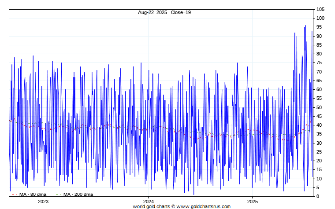335x209 pixels.
Task: Click the 30 y-axis label
Action: point(319,143)
